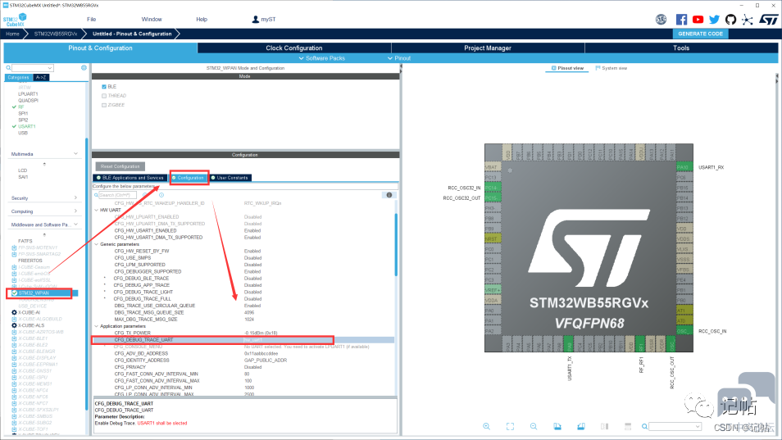Click the X-CUBE-ALS gear icon

pos(14,325)
